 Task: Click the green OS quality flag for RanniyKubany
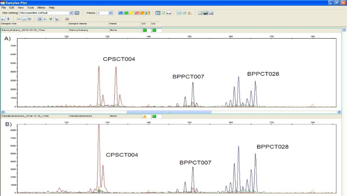(145, 30)
